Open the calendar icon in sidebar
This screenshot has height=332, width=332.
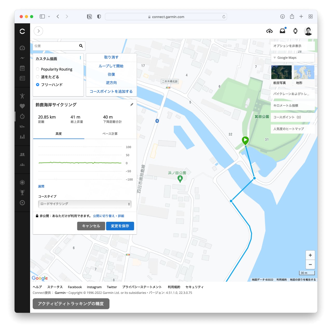[22, 68]
